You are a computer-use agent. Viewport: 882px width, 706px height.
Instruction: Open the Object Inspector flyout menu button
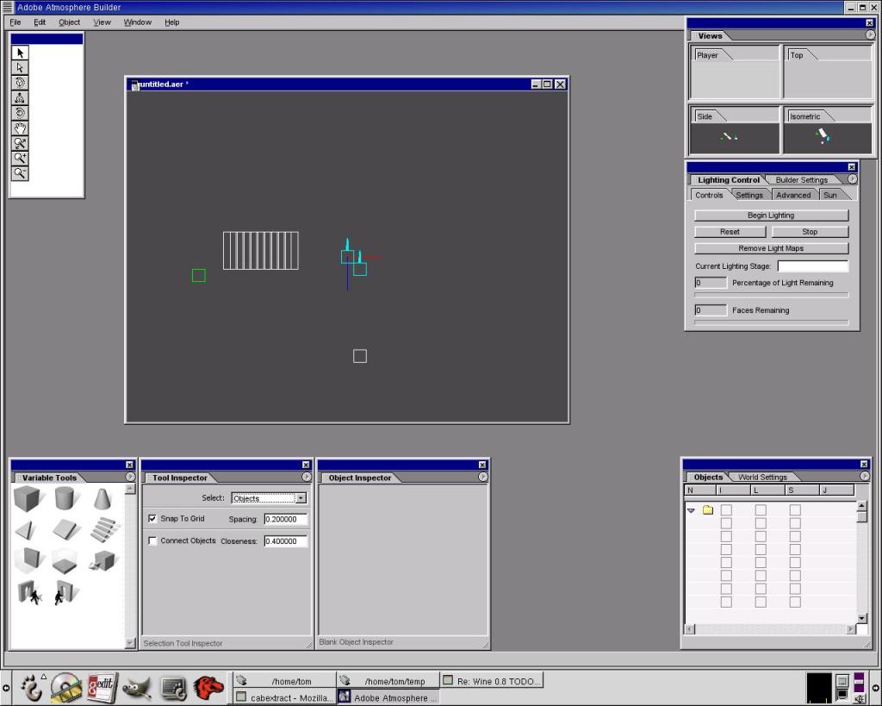tap(483, 477)
